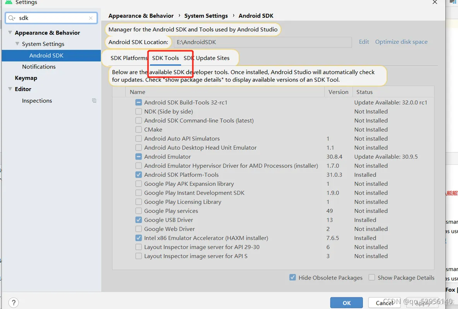Click version '1.9.0' cell

click(333, 193)
